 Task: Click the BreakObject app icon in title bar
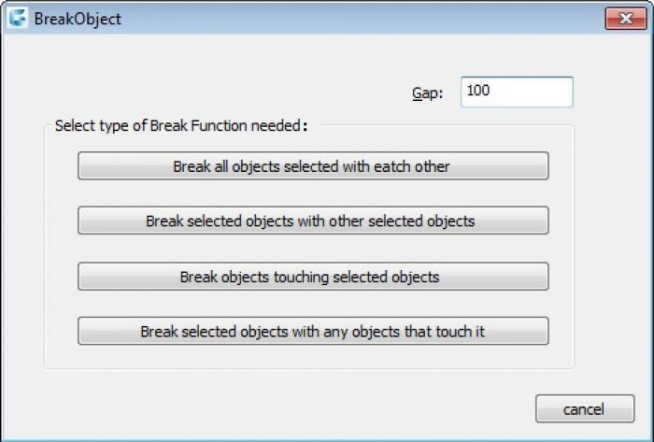coord(18,18)
